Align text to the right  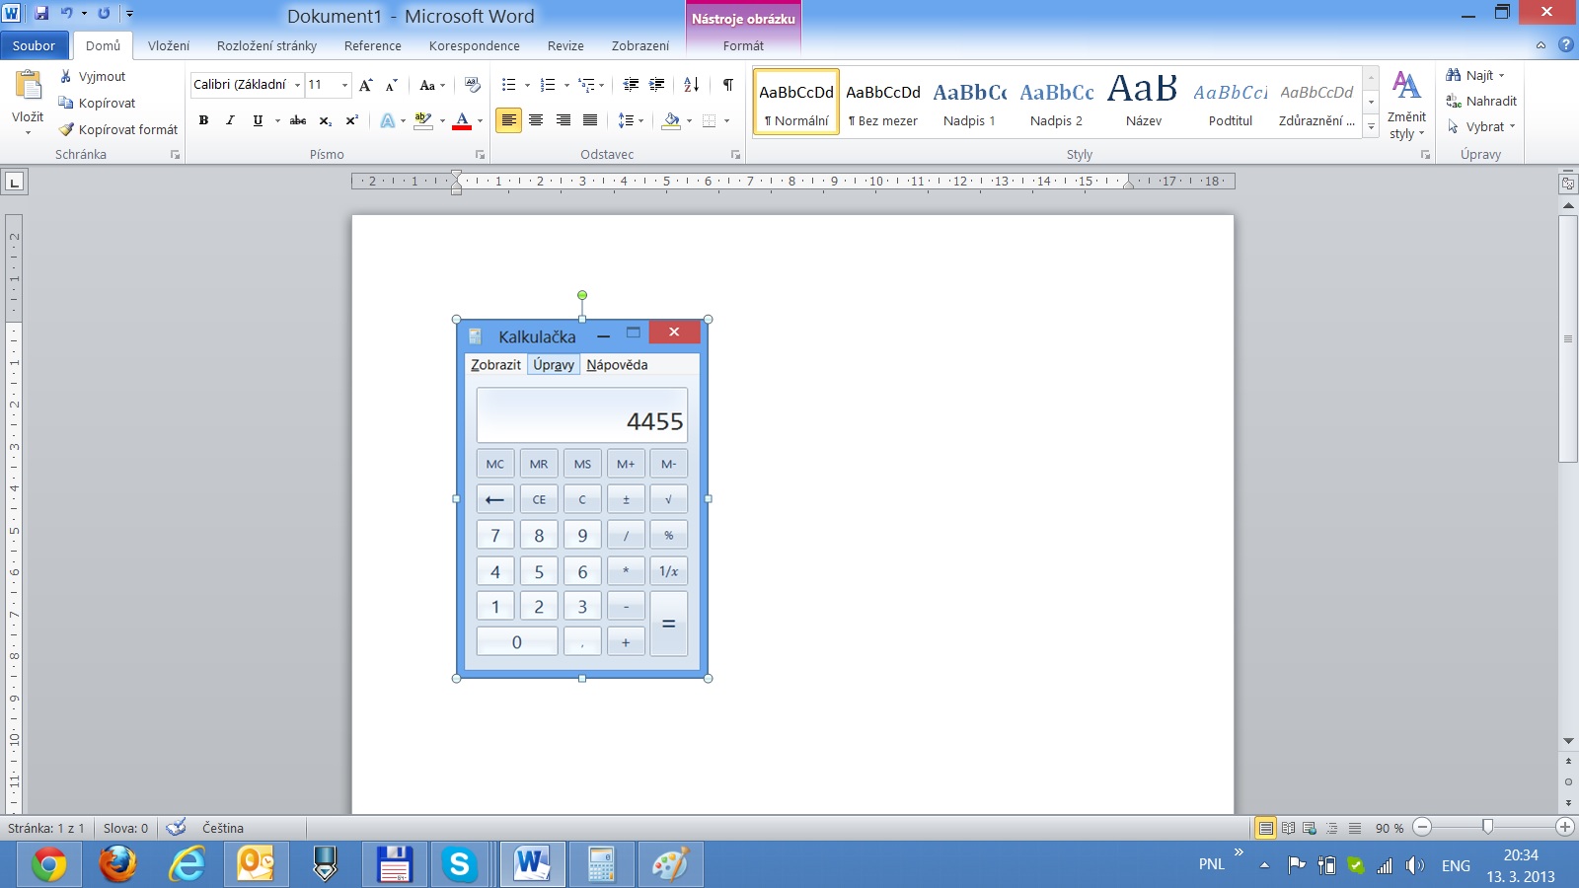563,120
